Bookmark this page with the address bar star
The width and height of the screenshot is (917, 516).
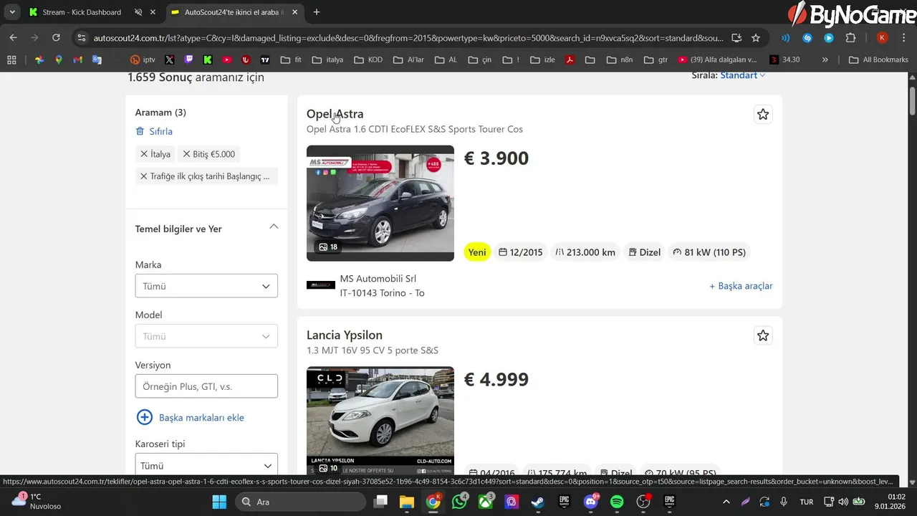coord(756,38)
